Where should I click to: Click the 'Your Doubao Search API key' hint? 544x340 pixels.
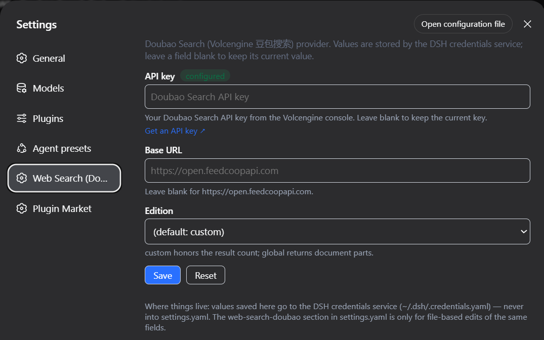point(316,118)
